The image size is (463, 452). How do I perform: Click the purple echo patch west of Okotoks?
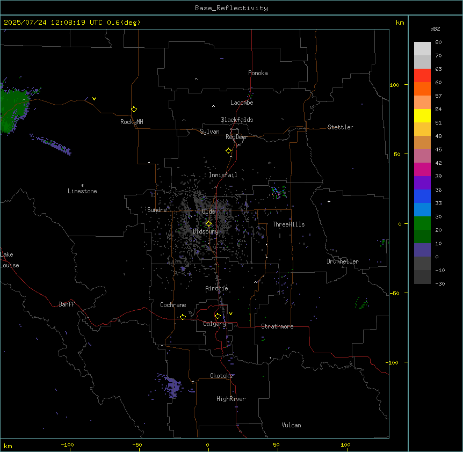(x=173, y=386)
